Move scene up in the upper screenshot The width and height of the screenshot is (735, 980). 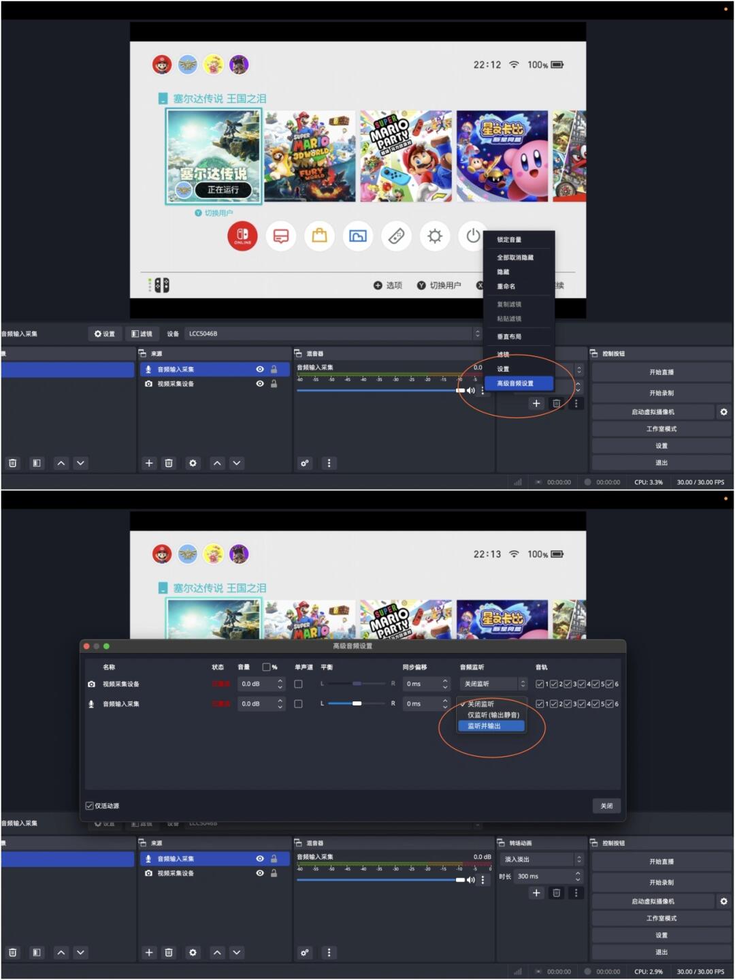coord(61,463)
